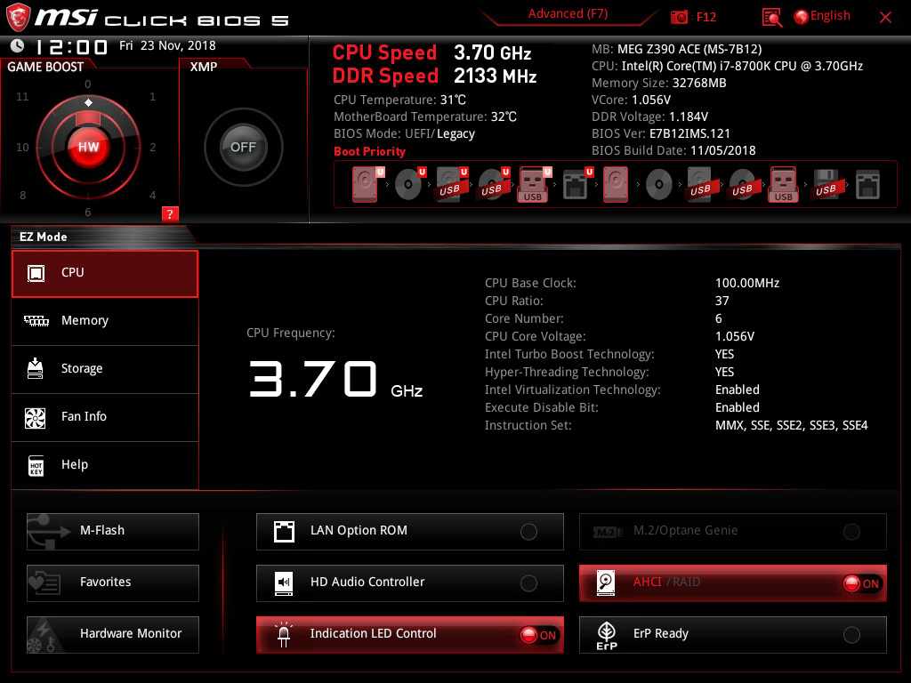Click the BIOS Mode UEFI/Legacy text
The width and height of the screenshot is (911, 683).
(405, 134)
